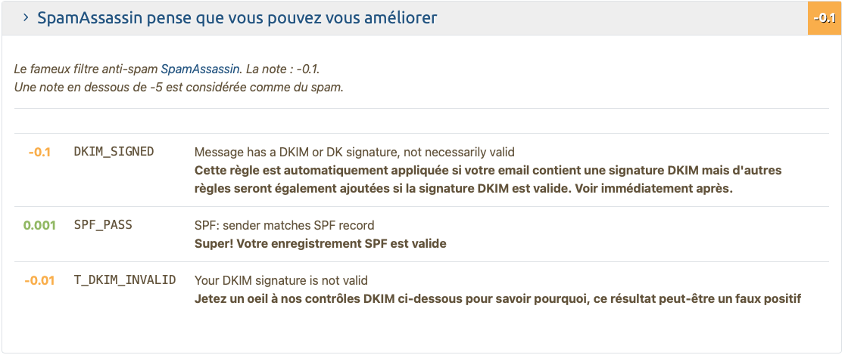Image resolution: width=845 pixels, height=355 pixels.
Task: Collapse the SpamAssassin section chevron
Action: (26, 17)
